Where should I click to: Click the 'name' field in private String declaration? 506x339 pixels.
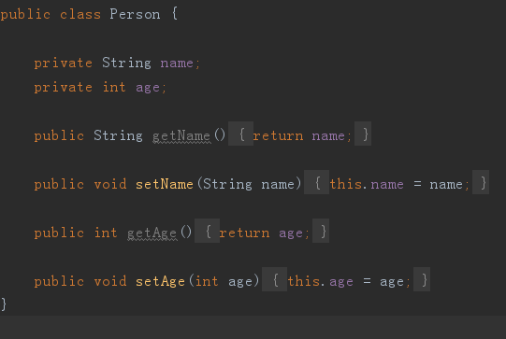click(x=177, y=64)
